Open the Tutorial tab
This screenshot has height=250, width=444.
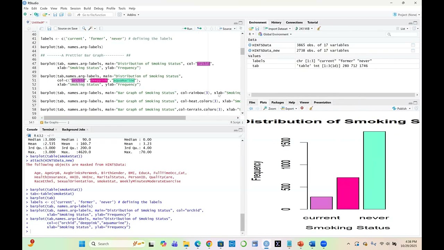[313, 23]
